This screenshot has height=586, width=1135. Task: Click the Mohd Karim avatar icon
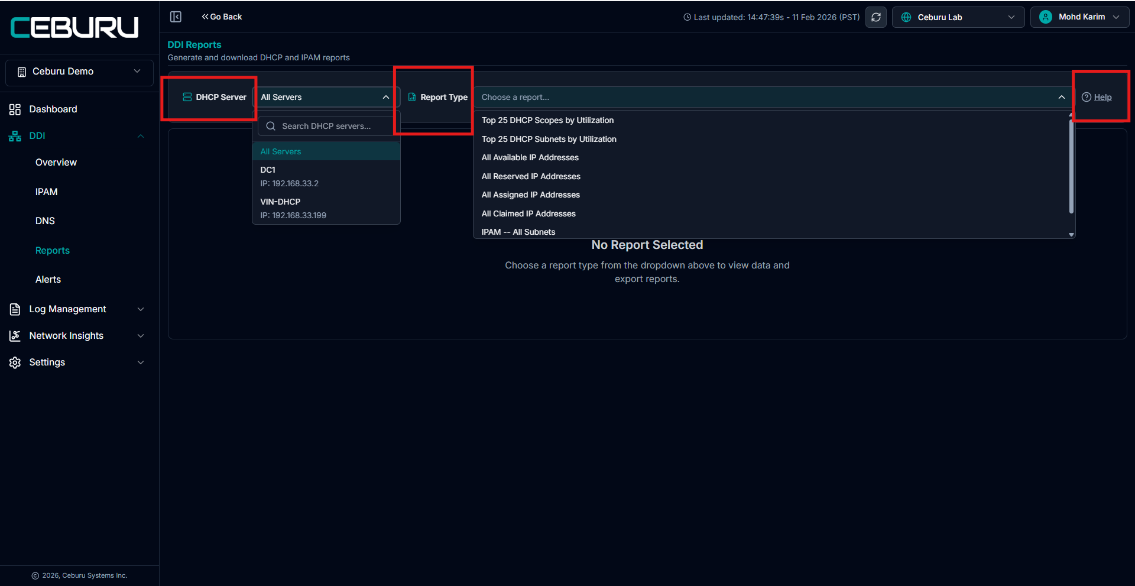tap(1046, 17)
